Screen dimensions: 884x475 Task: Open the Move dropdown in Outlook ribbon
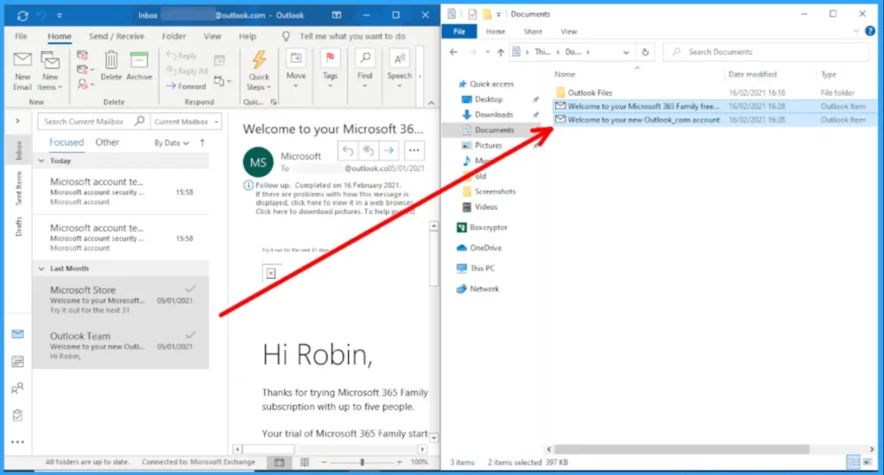click(x=296, y=70)
